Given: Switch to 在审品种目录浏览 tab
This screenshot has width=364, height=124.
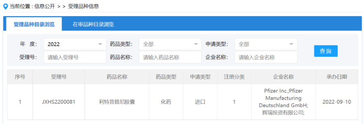Looking at the screenshot, I should point(93,24).
